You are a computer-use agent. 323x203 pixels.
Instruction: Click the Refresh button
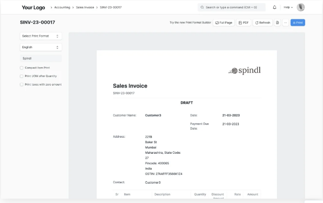click(263, 23)
